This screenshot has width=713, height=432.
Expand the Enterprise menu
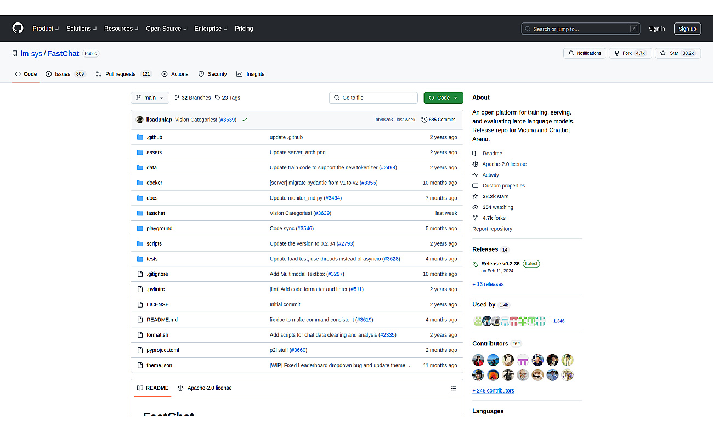coord(211,29)
